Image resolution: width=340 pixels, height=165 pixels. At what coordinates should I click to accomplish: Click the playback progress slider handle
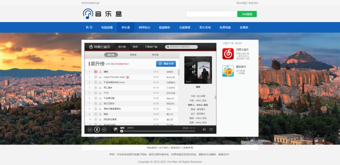tap(122, 131)
